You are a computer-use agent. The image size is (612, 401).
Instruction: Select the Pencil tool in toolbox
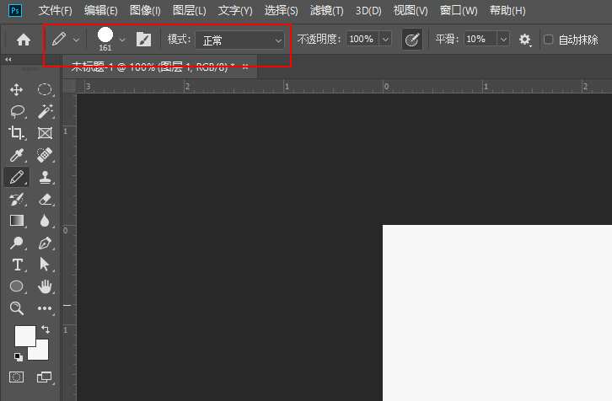(x=16, y=177)
